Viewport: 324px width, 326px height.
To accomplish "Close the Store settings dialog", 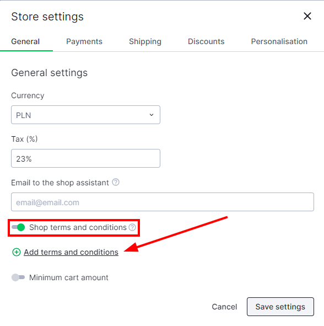I will (x=307, y=16).
